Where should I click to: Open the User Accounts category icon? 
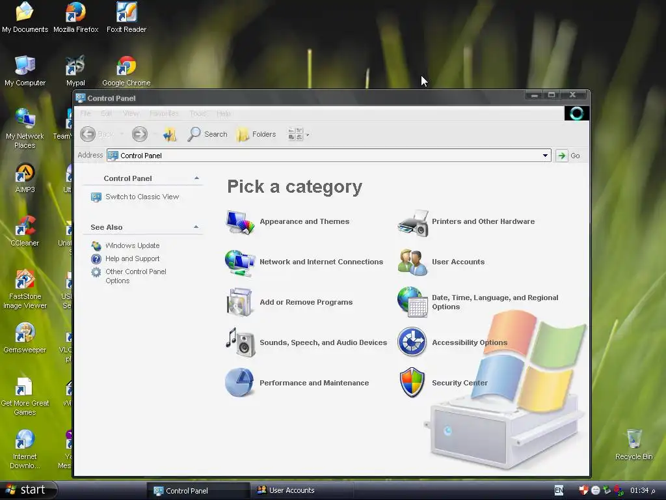click(x=412, y=262)
